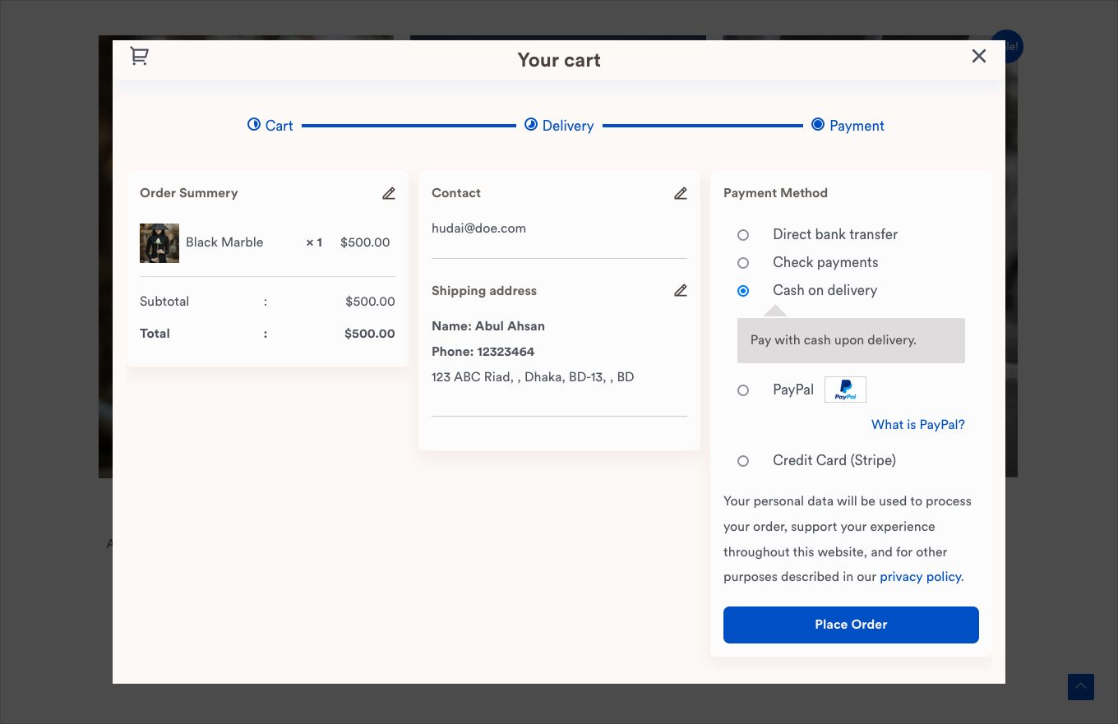Open the What is PayPal? link
Screen dimensions: 1118x724
917,425
